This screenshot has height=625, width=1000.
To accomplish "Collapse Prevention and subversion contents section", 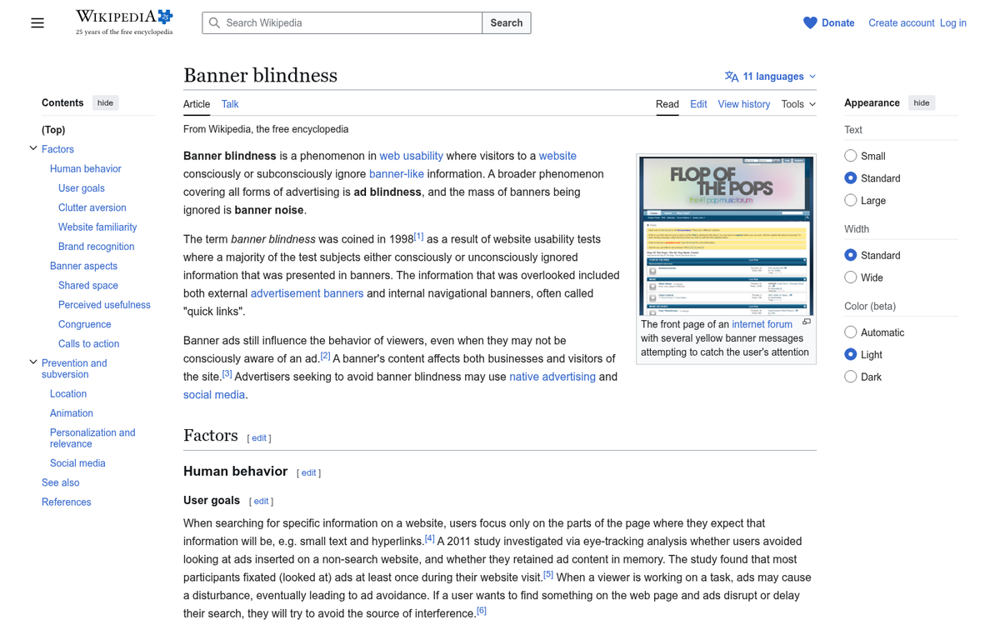I will tap(33, 362).
